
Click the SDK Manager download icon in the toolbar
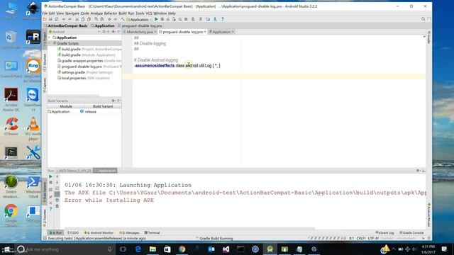tap(215, 19)
